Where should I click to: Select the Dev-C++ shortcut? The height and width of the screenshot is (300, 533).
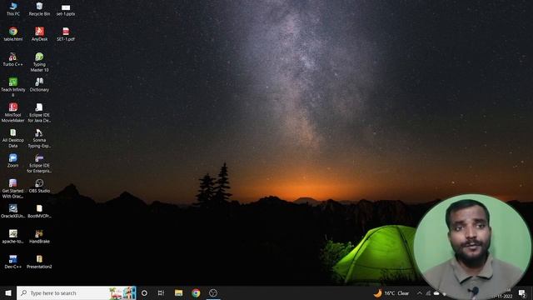pyautogui.click(x=13, y=262)
